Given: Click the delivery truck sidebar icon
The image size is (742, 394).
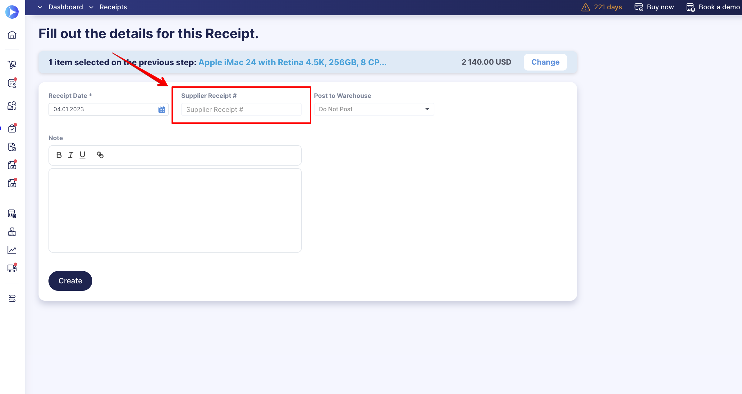Looking at the screenshot, I should pos(12,268).
